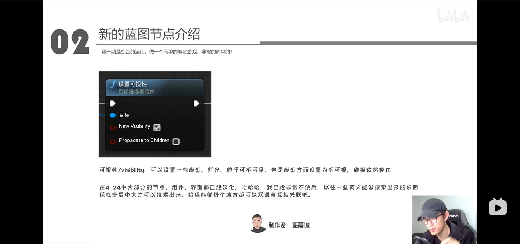The width and height of the screenshot is (520, 244).
Task: Click the white execution input pin
Action: [x=112, y=103]
